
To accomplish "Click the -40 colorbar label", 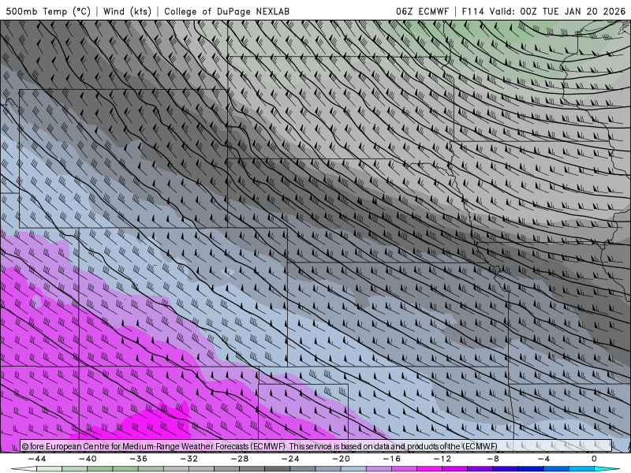I will [x=88, y=459].
